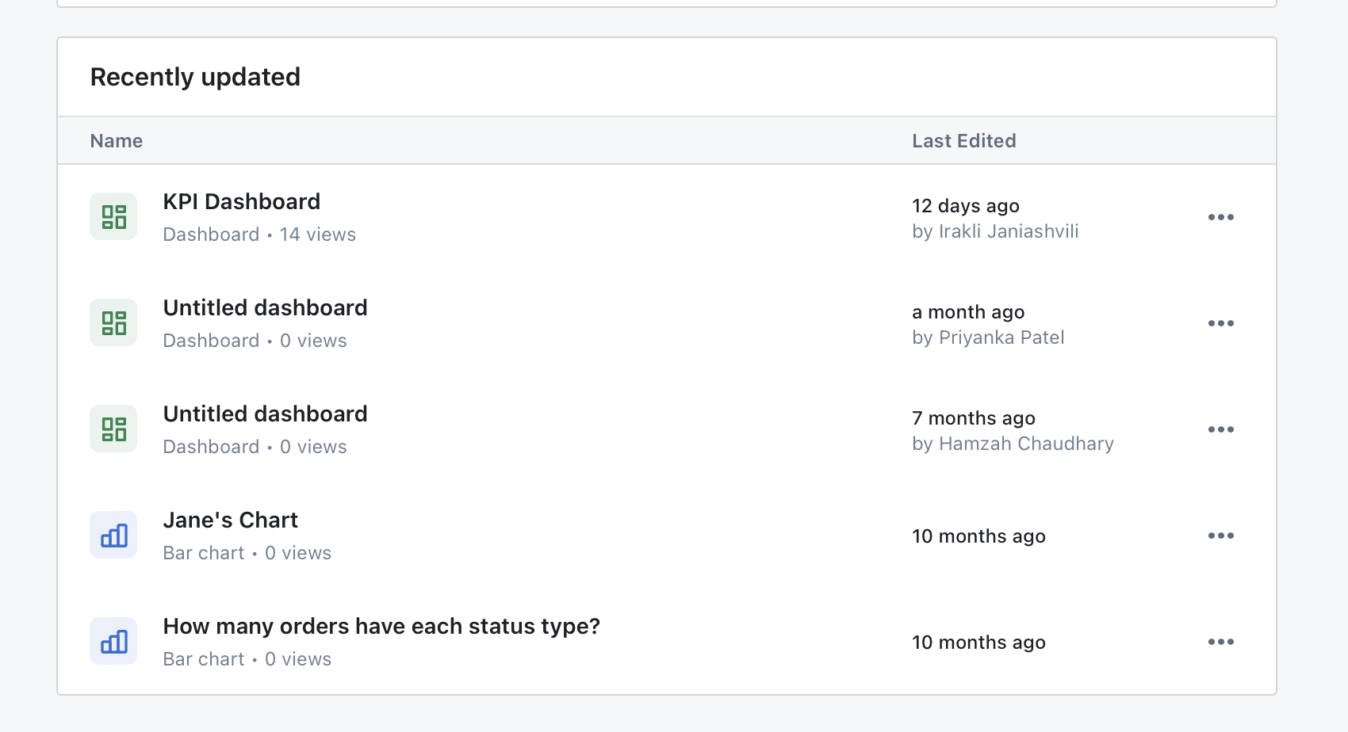
Task: Open the KPI Dashboard
Action: click(x=241, y=201)
